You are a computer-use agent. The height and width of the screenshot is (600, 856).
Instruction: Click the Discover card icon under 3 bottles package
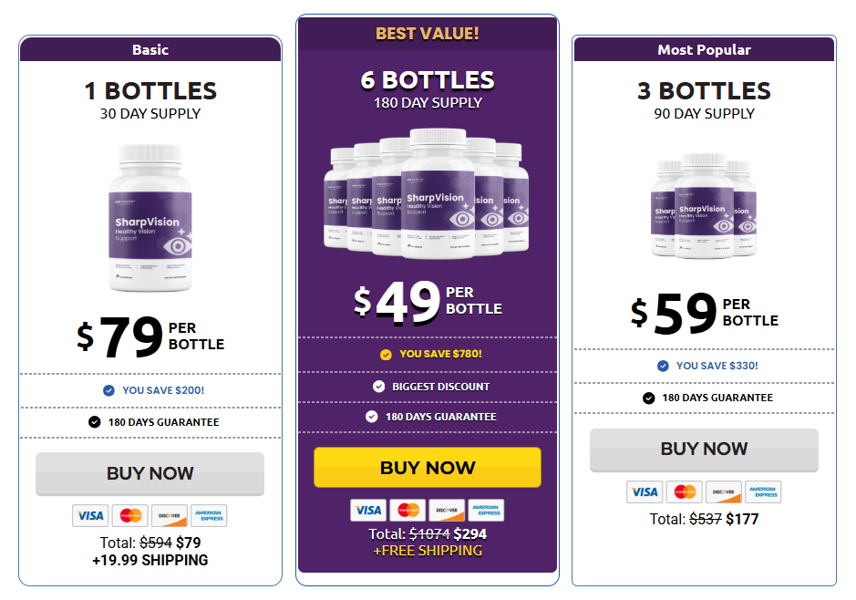click(x=723, y=491)
